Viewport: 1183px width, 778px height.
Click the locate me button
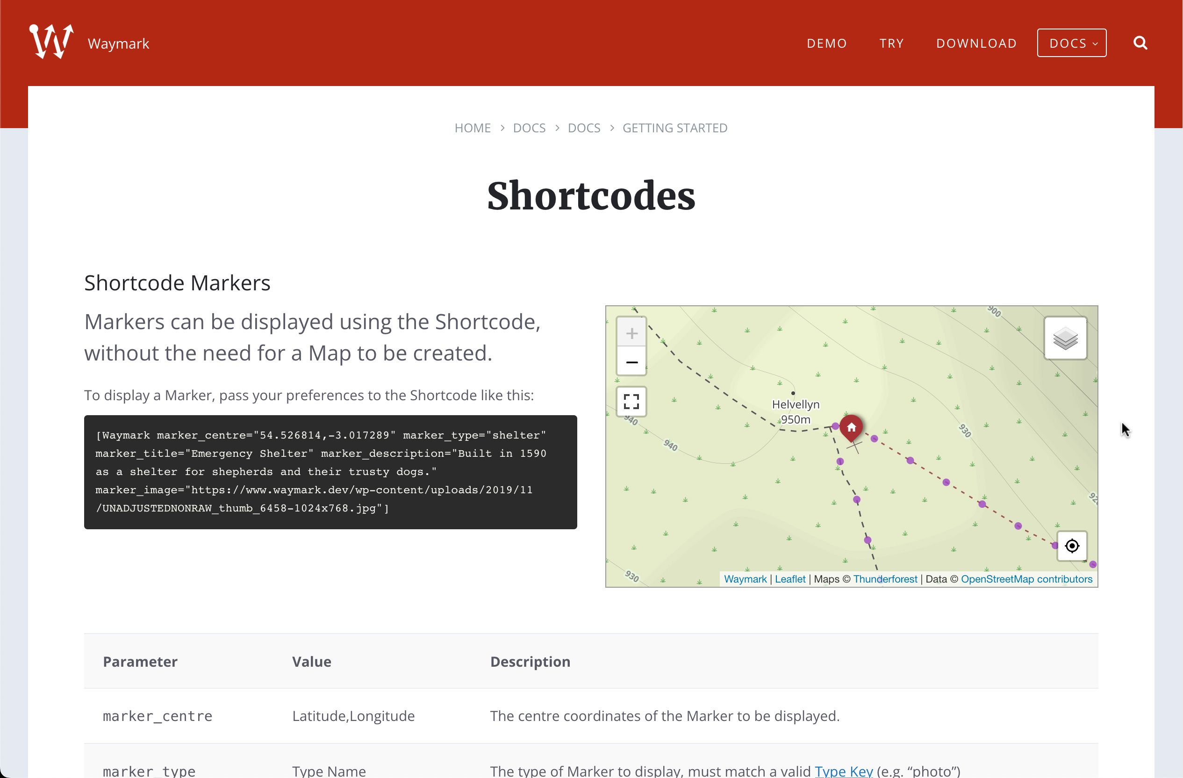[1072, 546]
